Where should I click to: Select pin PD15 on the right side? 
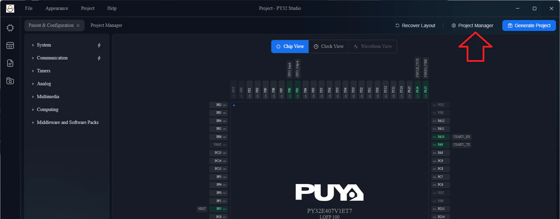[x=441, y=209]
